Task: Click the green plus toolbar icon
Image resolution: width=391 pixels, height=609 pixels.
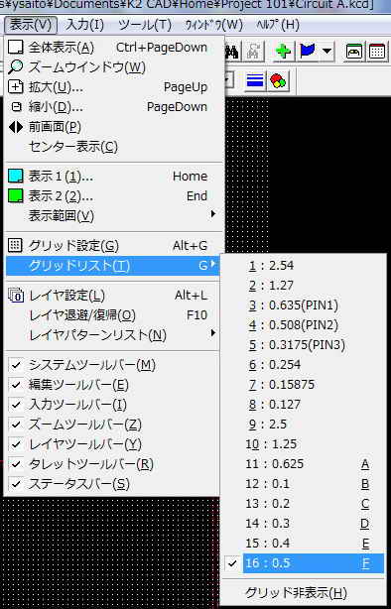Action: tap(283, 52)
